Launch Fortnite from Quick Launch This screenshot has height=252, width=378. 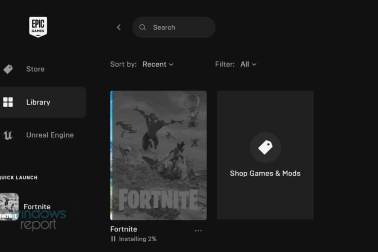[x=9, y=207]
